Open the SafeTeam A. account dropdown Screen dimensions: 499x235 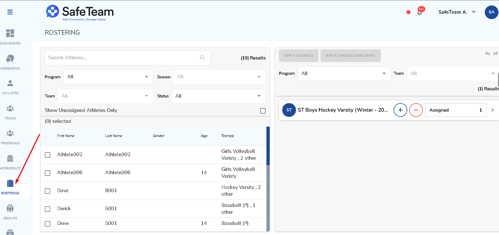pos(457,12)
